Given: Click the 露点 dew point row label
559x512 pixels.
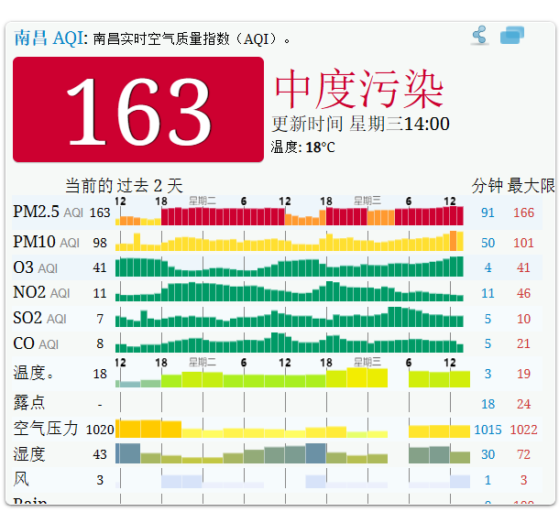Looking at the screenshot, I should pyautogui.click(x=29, y=403).
